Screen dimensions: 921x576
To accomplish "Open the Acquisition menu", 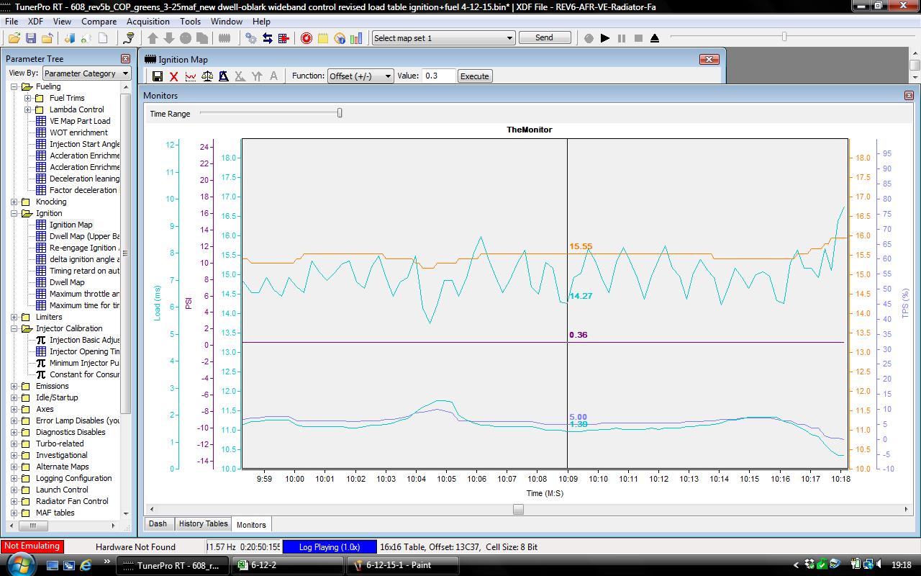I will click(148, 22).
